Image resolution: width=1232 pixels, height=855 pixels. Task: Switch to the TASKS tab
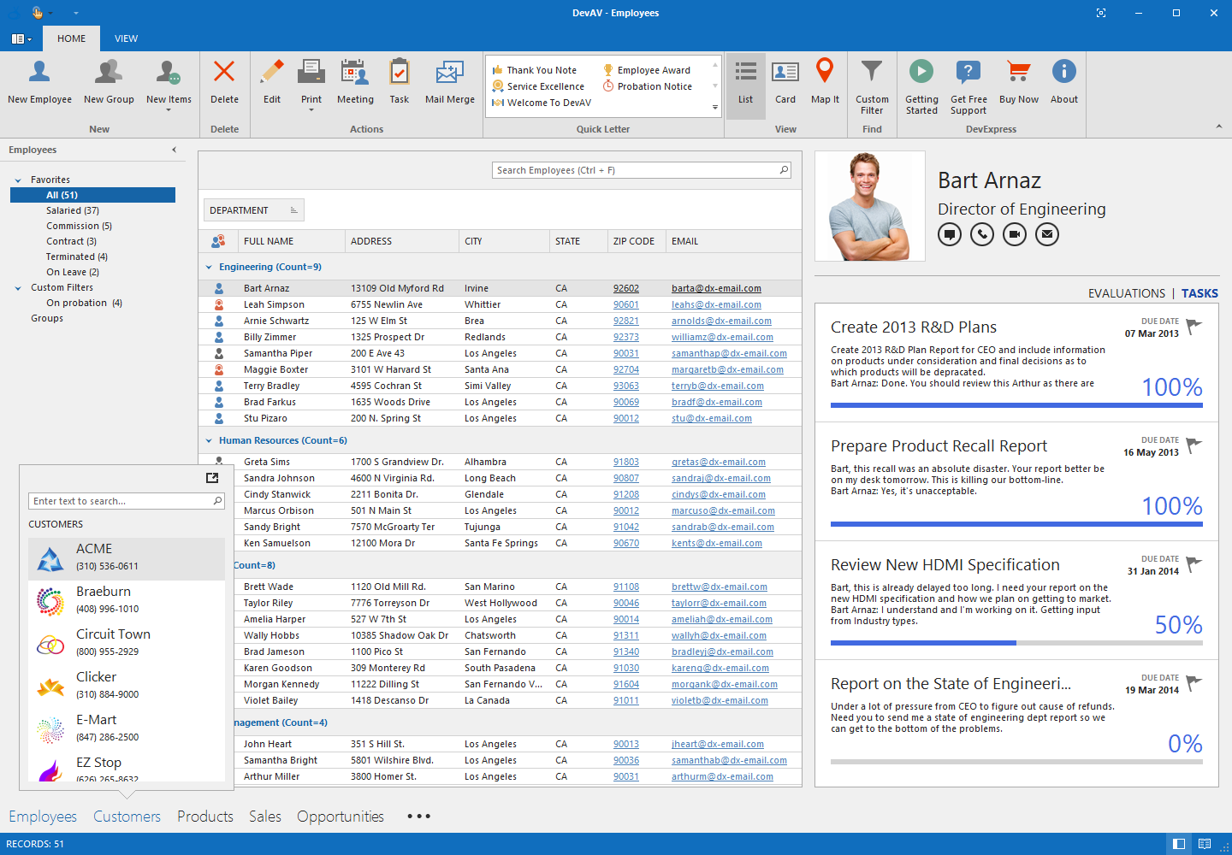(1199, 292)
